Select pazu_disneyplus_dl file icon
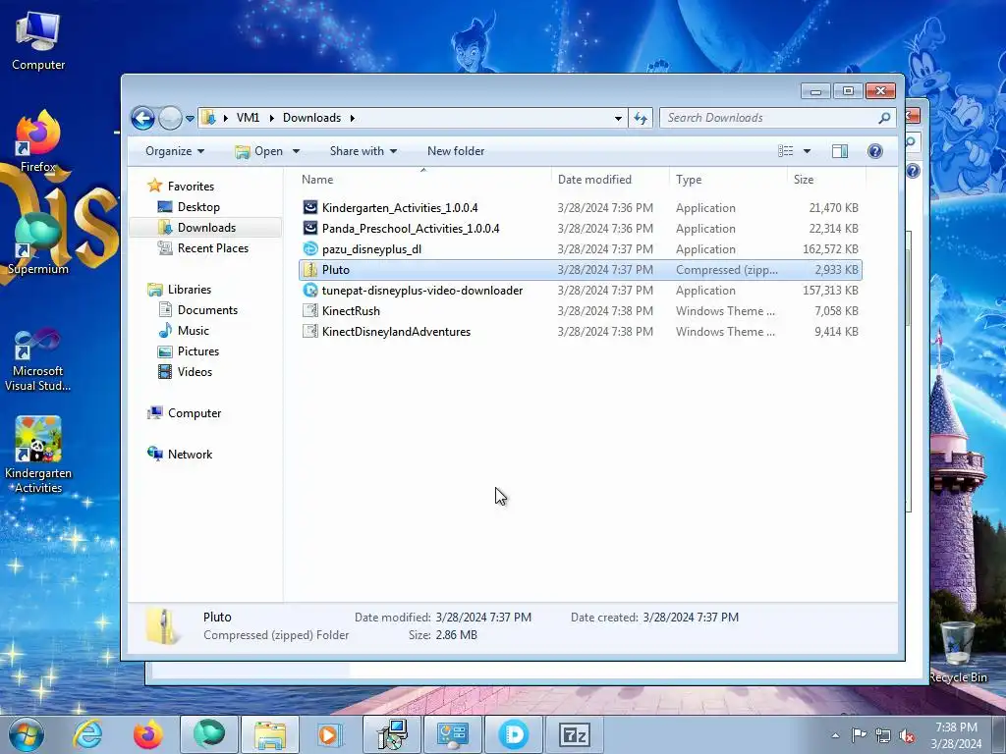 309,248
